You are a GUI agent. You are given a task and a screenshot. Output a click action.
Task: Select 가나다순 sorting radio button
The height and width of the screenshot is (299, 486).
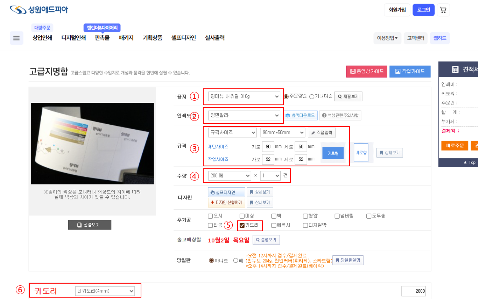[x=312, y=97]
